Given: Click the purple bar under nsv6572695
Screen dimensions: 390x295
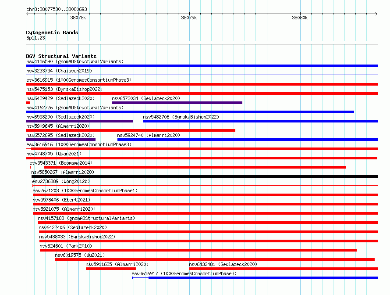Looking at the screenshot, I should (x=60, y=140).
